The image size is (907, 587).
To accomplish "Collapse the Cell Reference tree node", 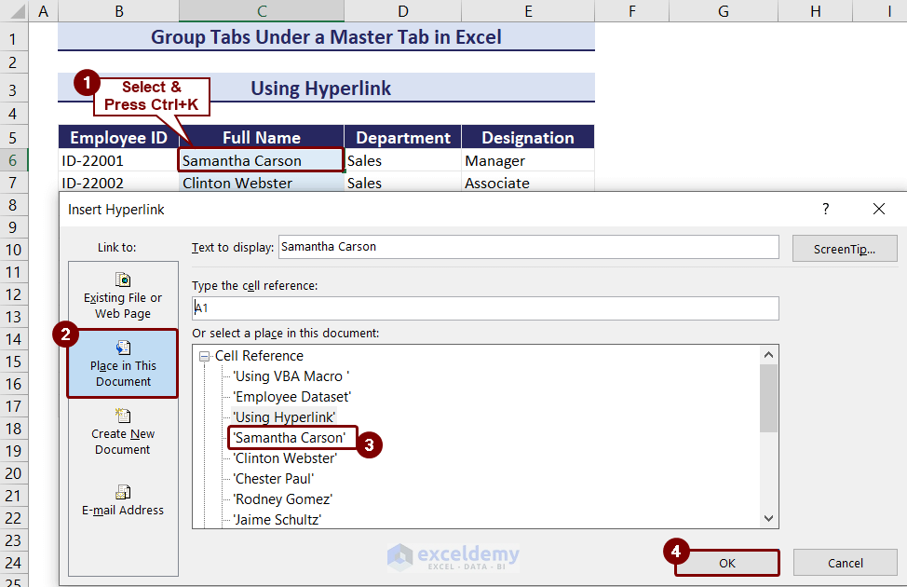I will click(204, 357).
